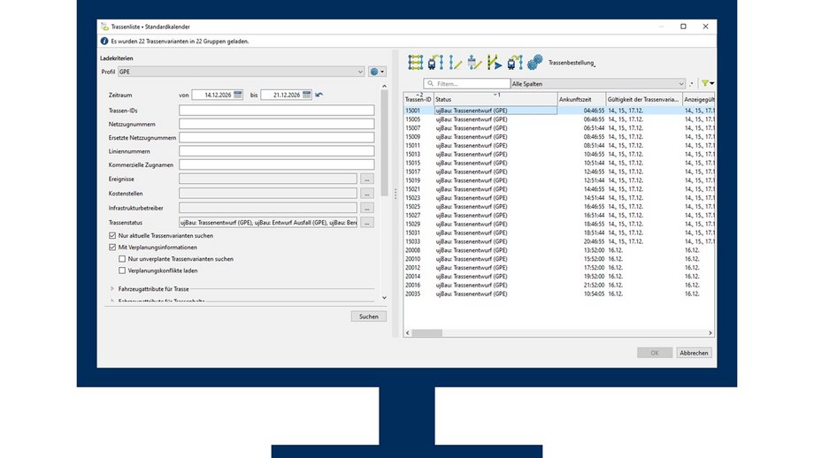Screen dimensions: 814x458
Task: Open the Trassenbestellung menu
Action: point(572,63)
